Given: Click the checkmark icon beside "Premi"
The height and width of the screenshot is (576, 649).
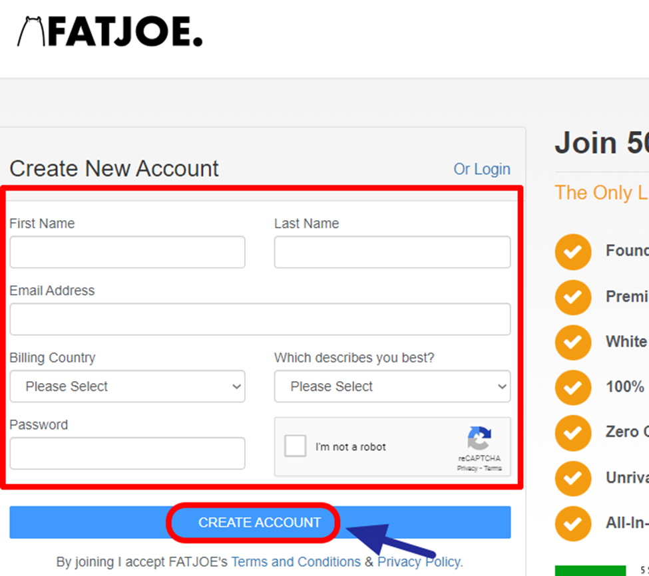Looking at the screenshot, I should pos(572,297).
